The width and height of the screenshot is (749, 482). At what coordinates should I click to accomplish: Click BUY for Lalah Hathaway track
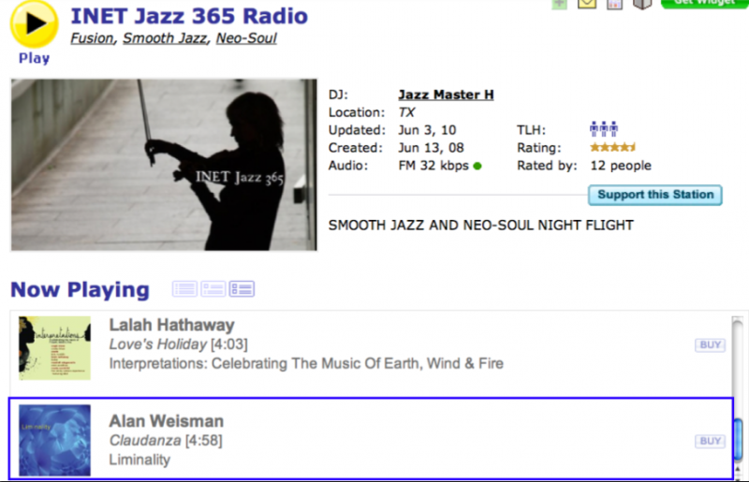[x=711, y=345]
